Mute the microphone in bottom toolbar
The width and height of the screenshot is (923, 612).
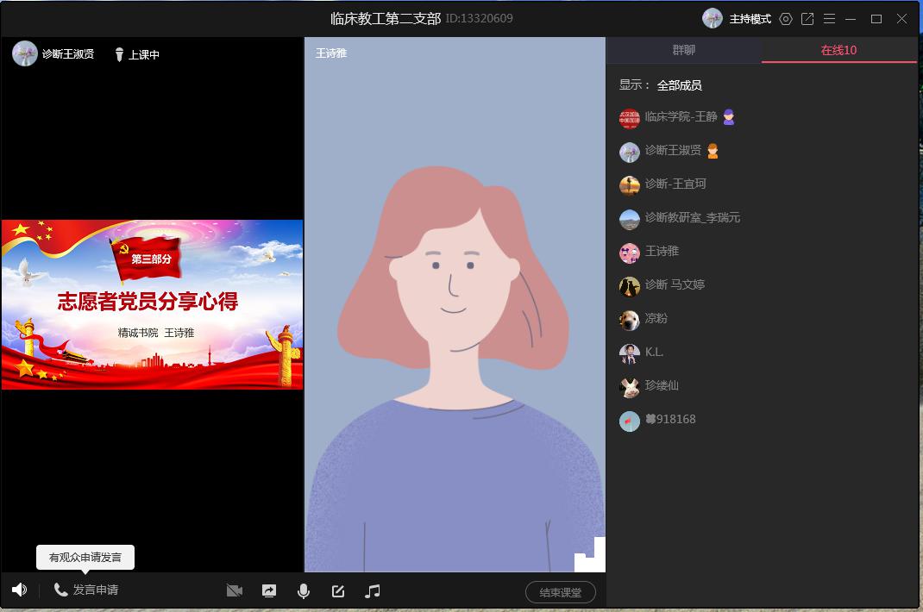[x=304, y=591]
